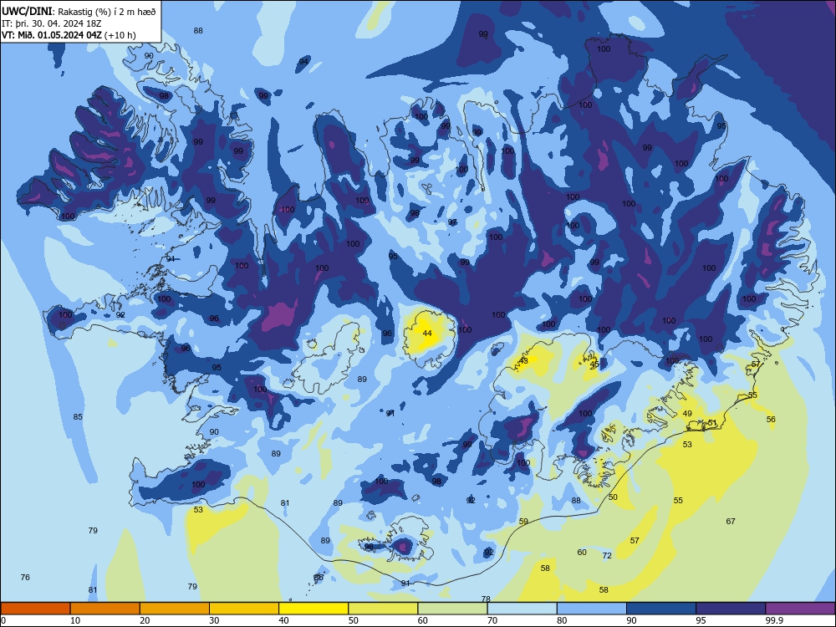Click the purple legend swatch above 99.9

click(x=800, y=609)
